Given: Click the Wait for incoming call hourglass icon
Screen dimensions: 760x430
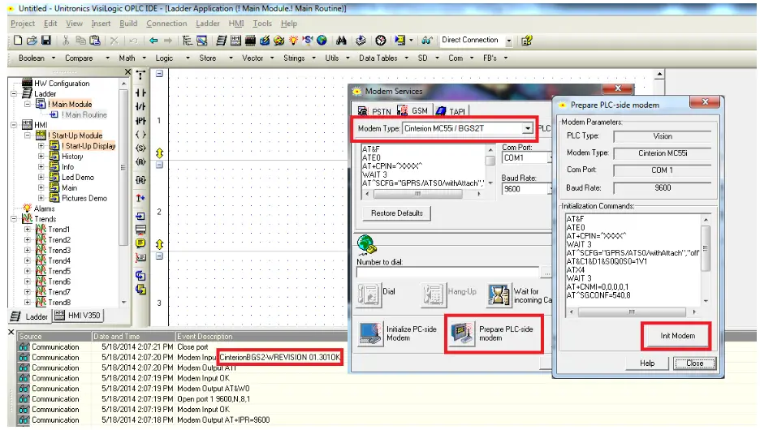Looking at the screenshot, I should pyautogui.click(x=499, y=295).
